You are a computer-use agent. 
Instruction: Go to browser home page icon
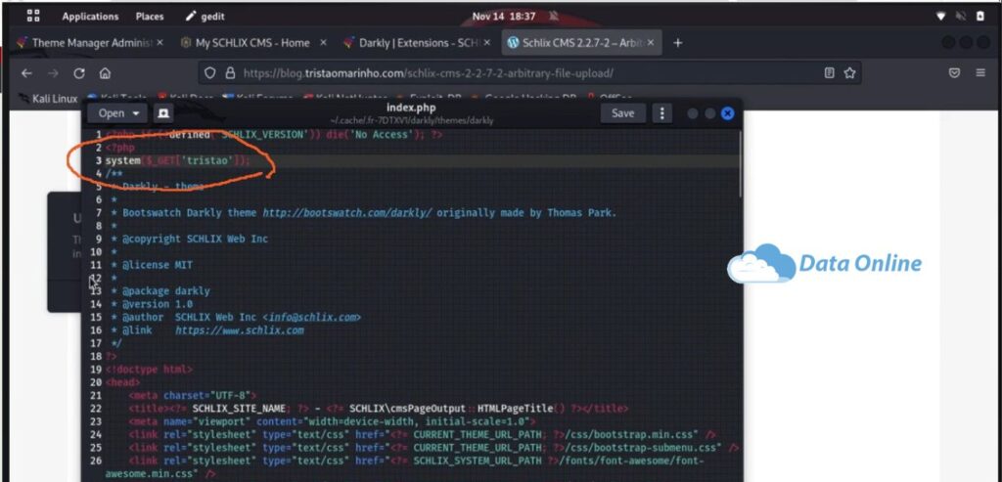(x=105, y=73)
